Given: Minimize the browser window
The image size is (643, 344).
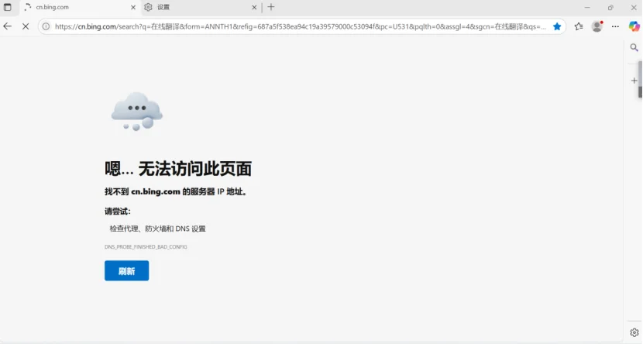Looking at the screenshot, I should pos(587,8).
